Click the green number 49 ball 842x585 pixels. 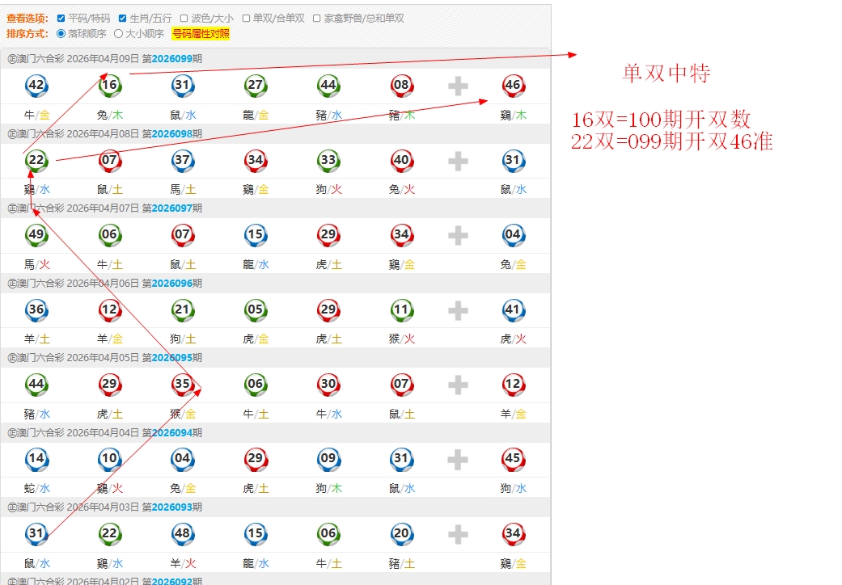[x=36, y=235]
